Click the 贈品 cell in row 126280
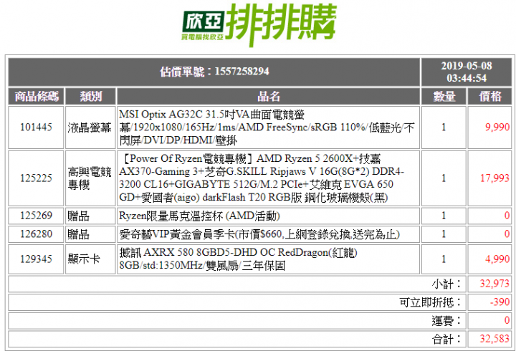This screenshot has width=516, height=351. [90, 234]
